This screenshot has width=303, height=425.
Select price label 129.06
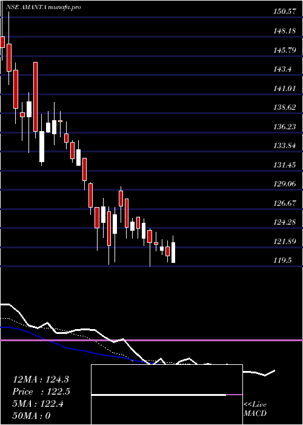pyautogui.click(x=285, y=184)
